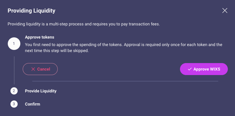This screenshot has width=235, height=116.
Task: Open the Confirm step label
Action: pyautogui.click(x=33, y=104)
